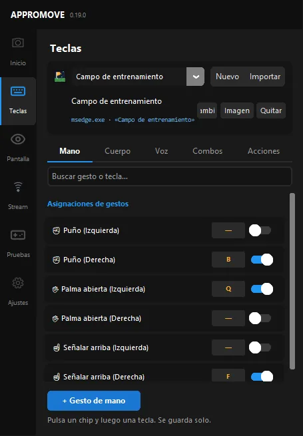Turn off the Palma abierta (Izquierda) toggle
This screenshot has width=303, height=436.
(x=262, y=289)
